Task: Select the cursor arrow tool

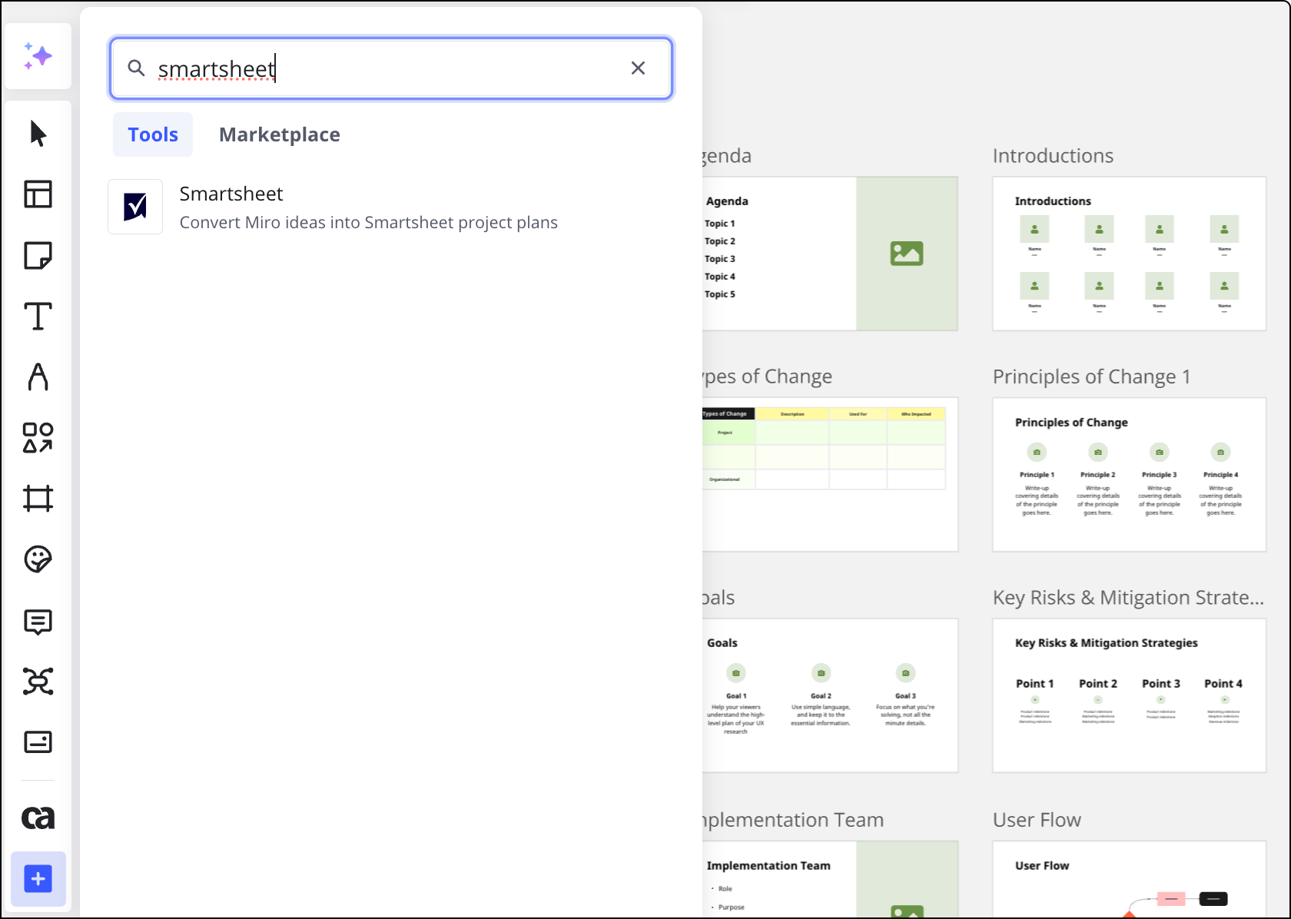Action: [x=38, y=134]
